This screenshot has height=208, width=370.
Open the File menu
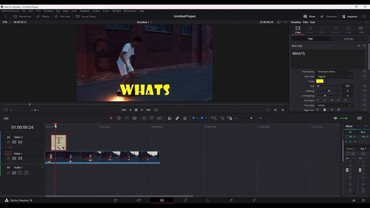pyautogui.click(x=24, y=11)
